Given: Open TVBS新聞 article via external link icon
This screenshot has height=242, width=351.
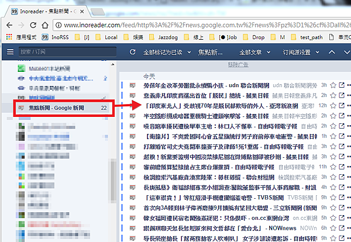Looking at the screenshot, I should click(342, 198).
